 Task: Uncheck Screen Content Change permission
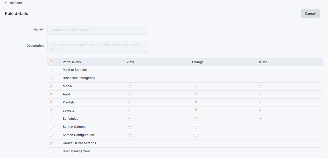[196, 127]
